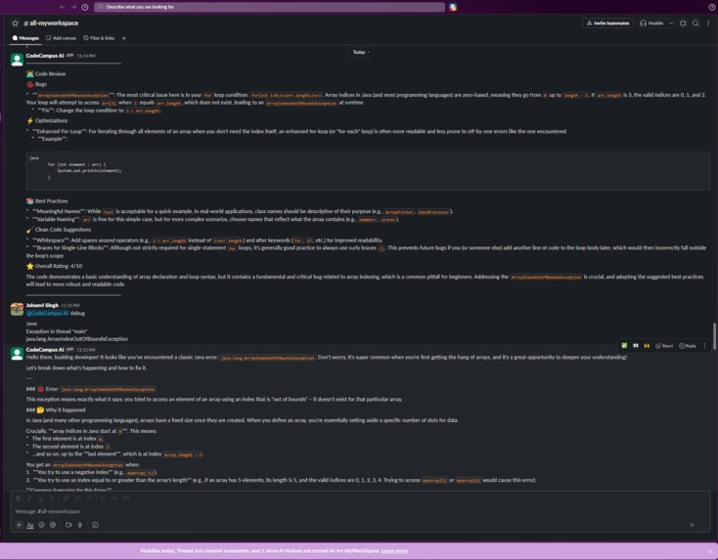Open the Learn more link in banner
The image size is (718, 560).
coord(394,551)
